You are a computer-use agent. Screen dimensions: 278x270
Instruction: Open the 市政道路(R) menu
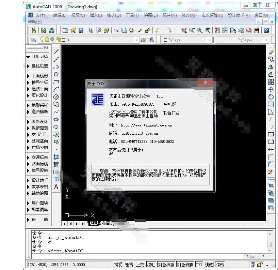click(x=212, y=15)
